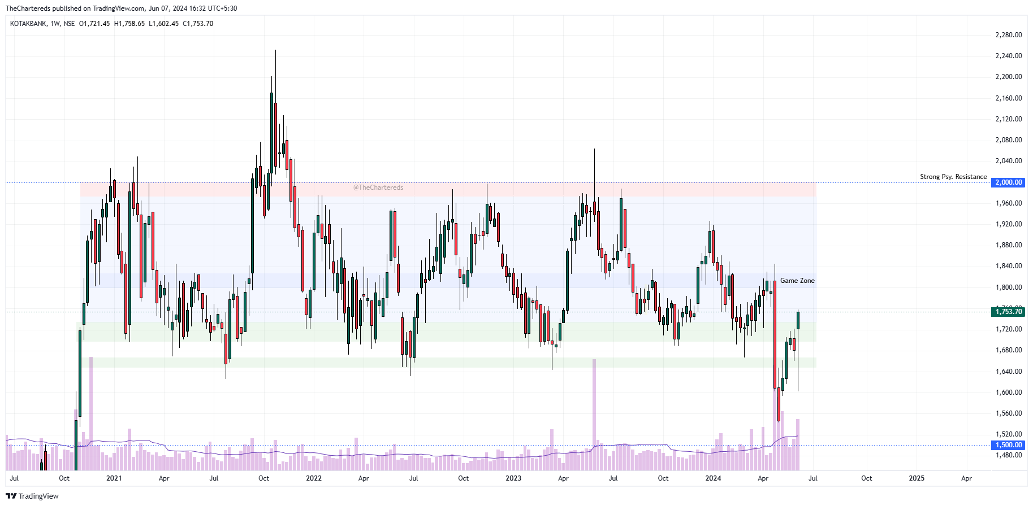Viewport: 1033px width, 506px height.
Task: Click the 2,120.00 price axis label
Action: click(x=1009, y=119)
